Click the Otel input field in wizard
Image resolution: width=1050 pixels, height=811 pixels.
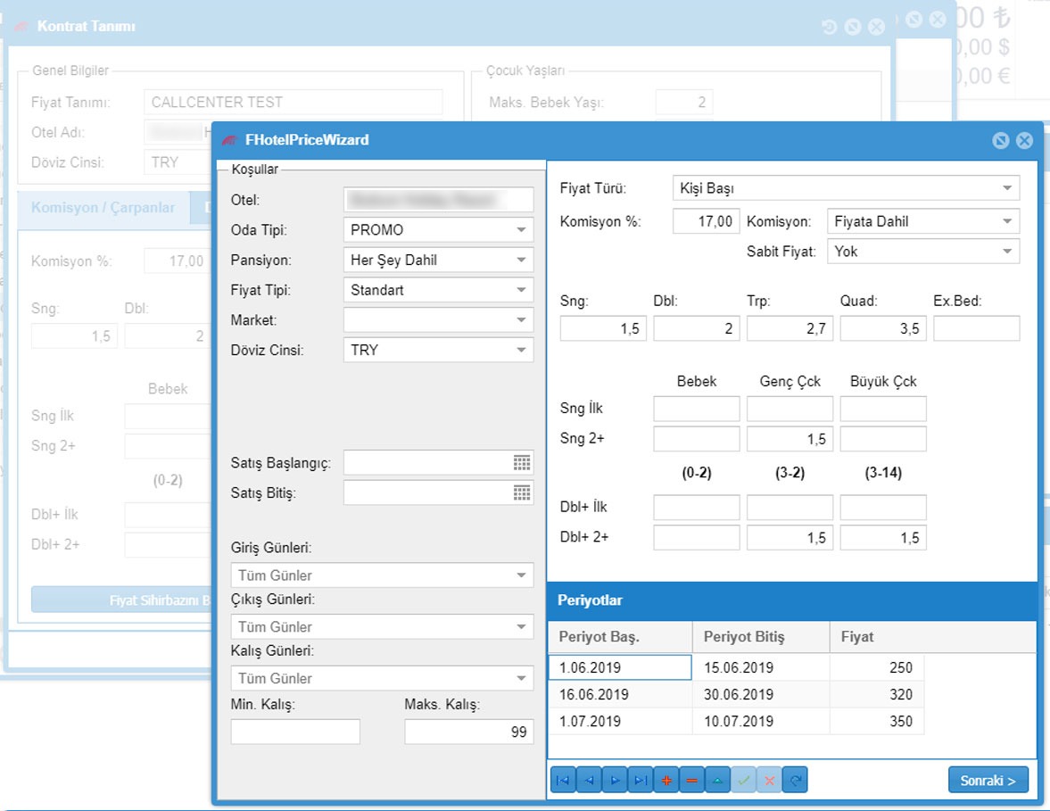point(439,200)
